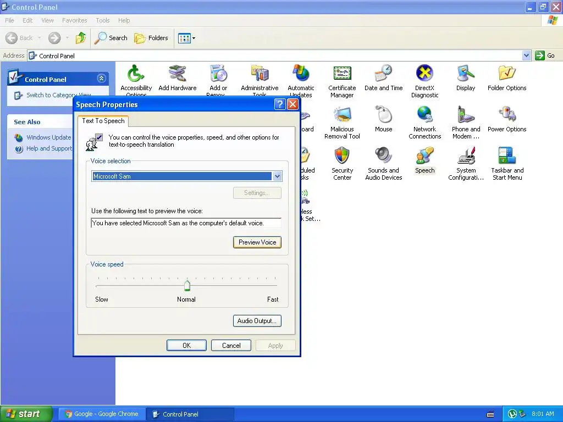Open Malicious Removal Tool icon

click(342, 115)
